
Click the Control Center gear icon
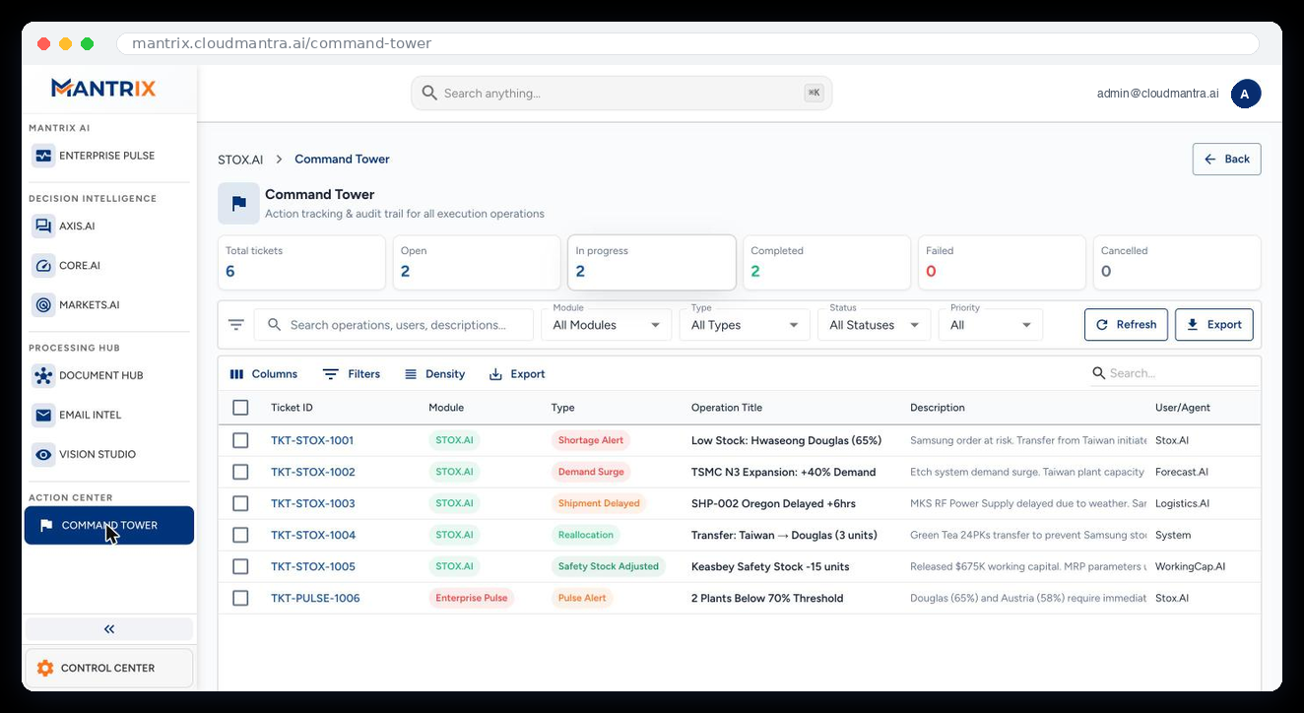click(44, 668)
